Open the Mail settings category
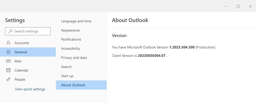Image resolution: width=256 pixels, height=103 pixels. pos(28,61)
